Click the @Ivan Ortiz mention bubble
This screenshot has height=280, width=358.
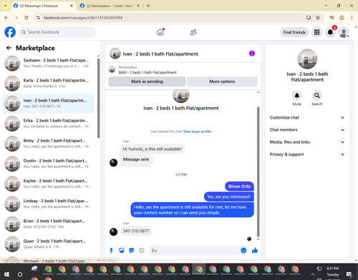click(x=239, y=186)
